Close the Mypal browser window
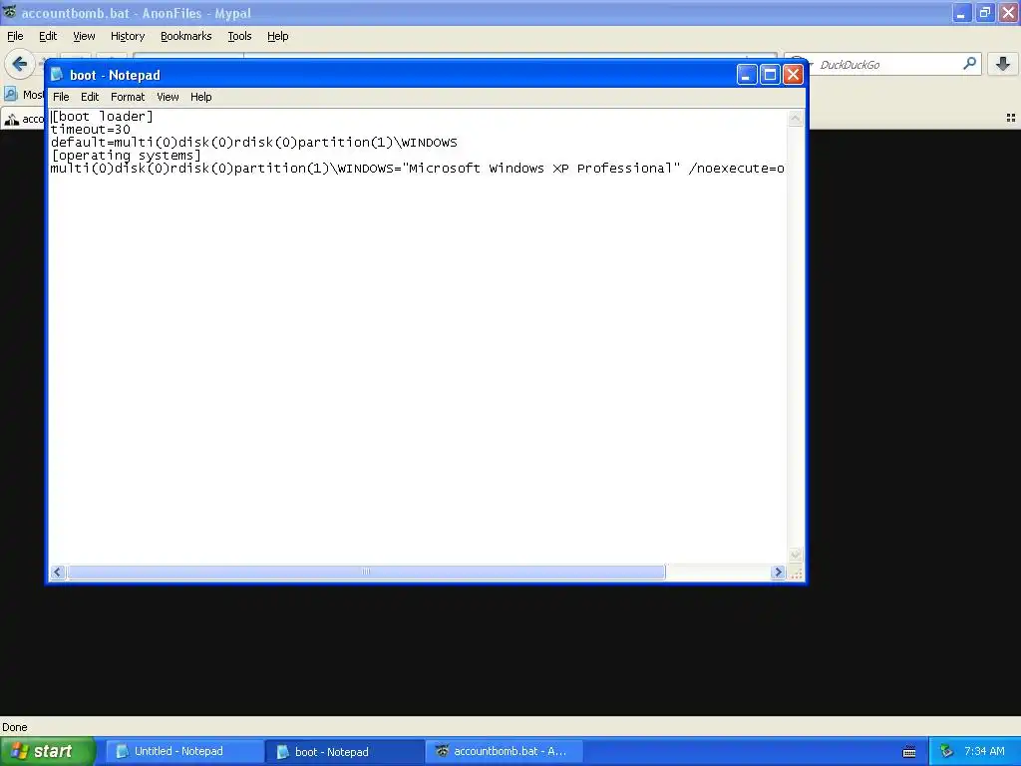The image size is (1021, 766). point(1008,12)
